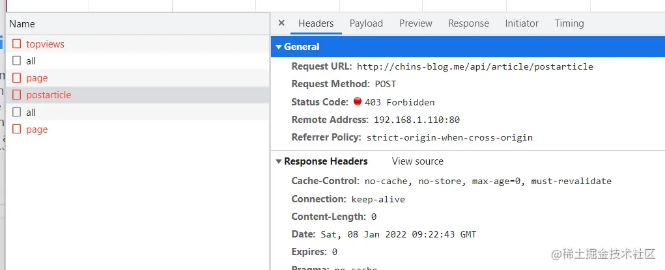Click the file icon beside first 'all' request
Screen dimensions: 665x270
point(17,61)
